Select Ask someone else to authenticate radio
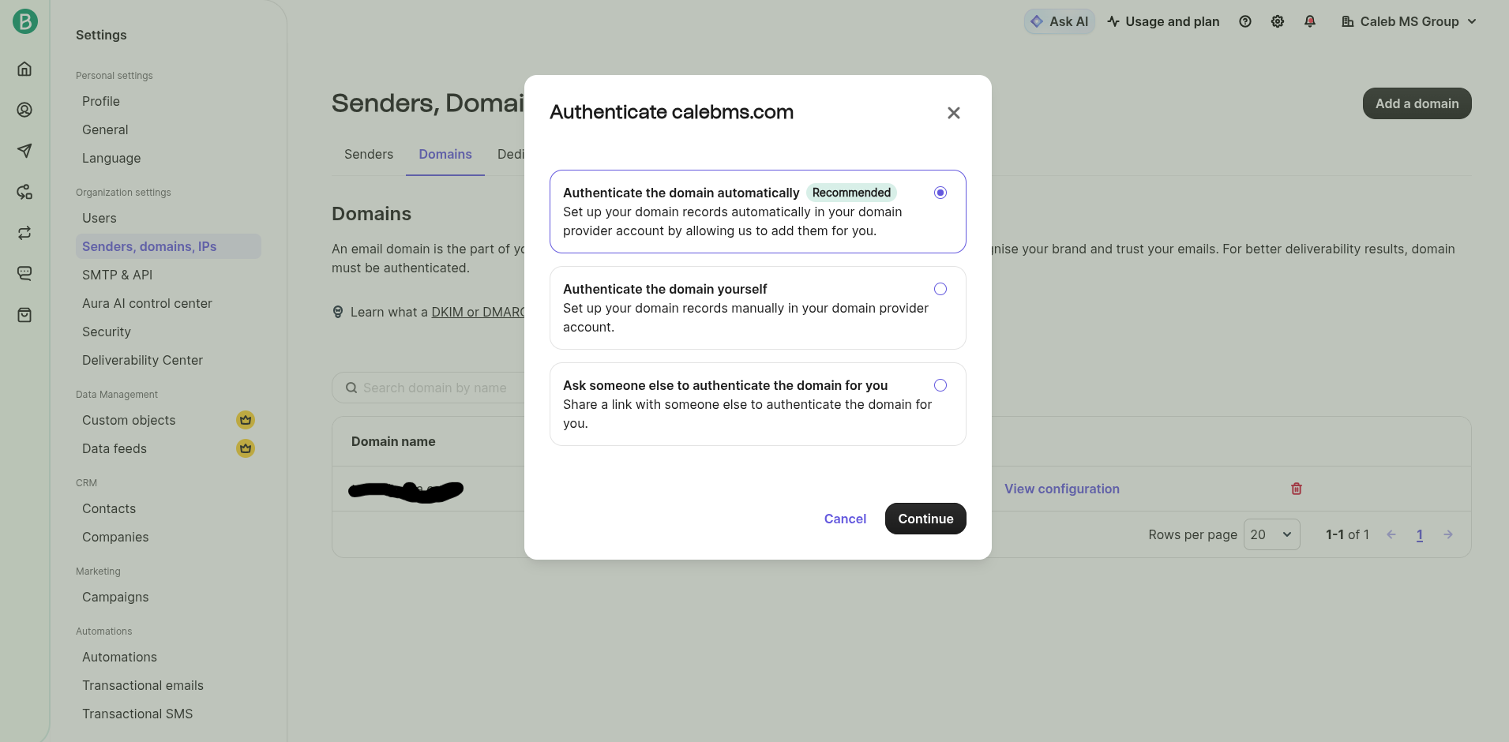Image resolution: width=1509 pixels, height=742 pixels. [x=940, y=385]
